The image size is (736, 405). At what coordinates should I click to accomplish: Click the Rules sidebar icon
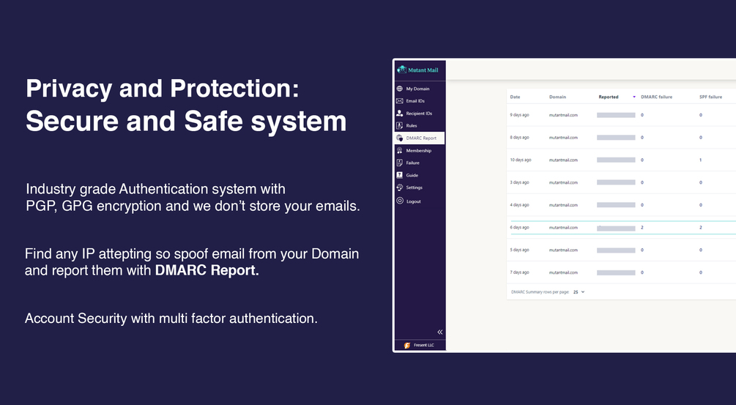click(399, 125)
